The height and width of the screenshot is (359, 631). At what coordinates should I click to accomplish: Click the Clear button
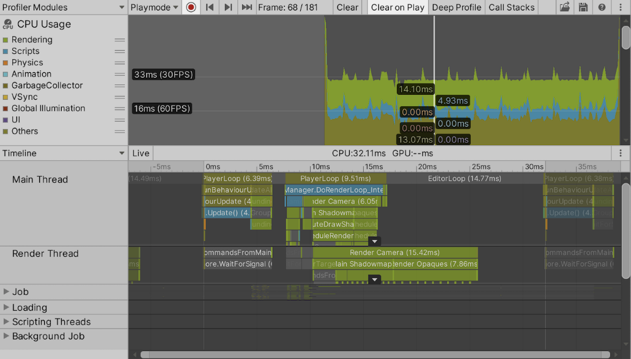point(347,7)
